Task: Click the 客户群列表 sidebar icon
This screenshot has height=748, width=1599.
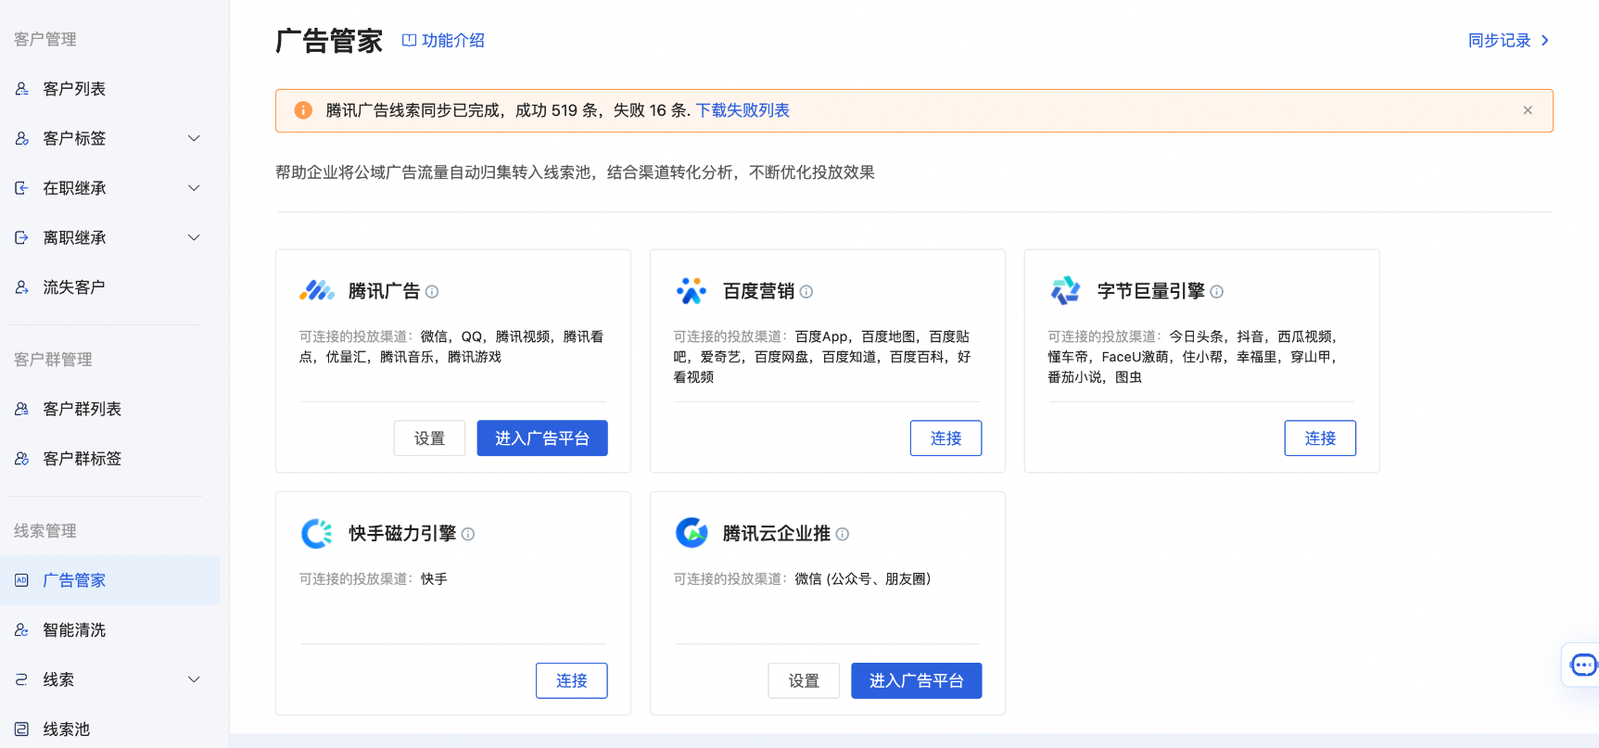Action: point(21,409)
